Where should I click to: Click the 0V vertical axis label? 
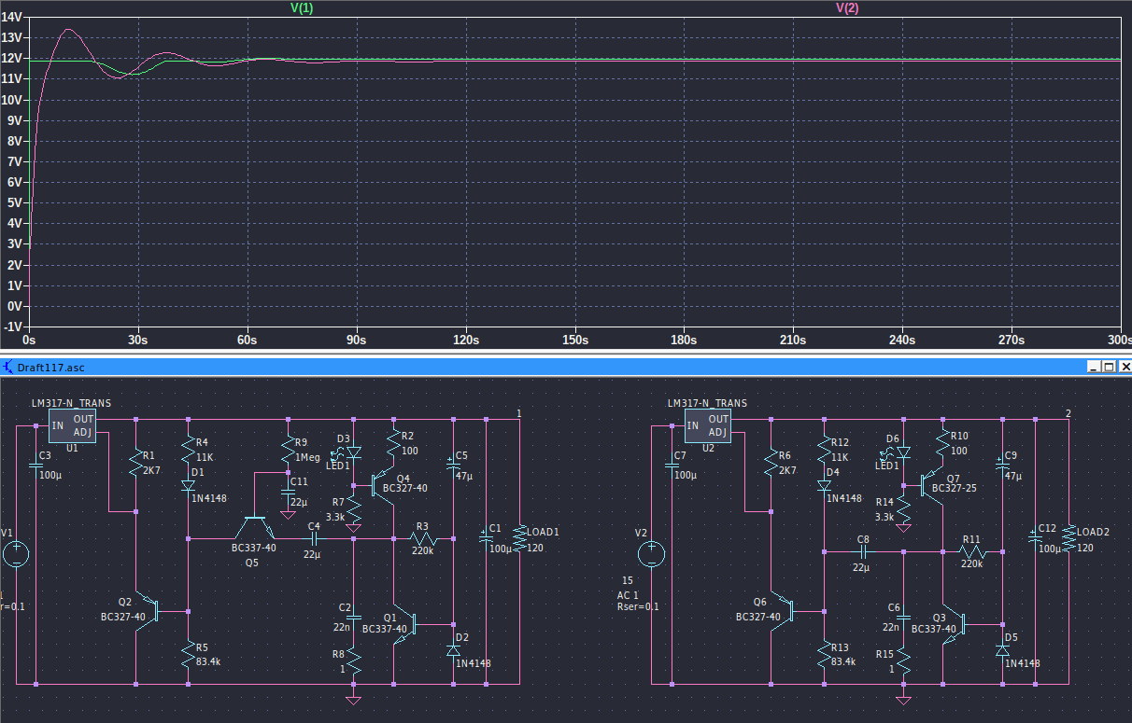pos(14,306)
